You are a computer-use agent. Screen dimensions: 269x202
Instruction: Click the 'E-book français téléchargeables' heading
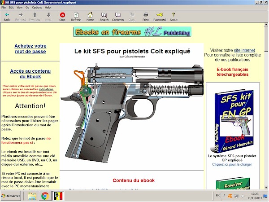pos(232,72)
